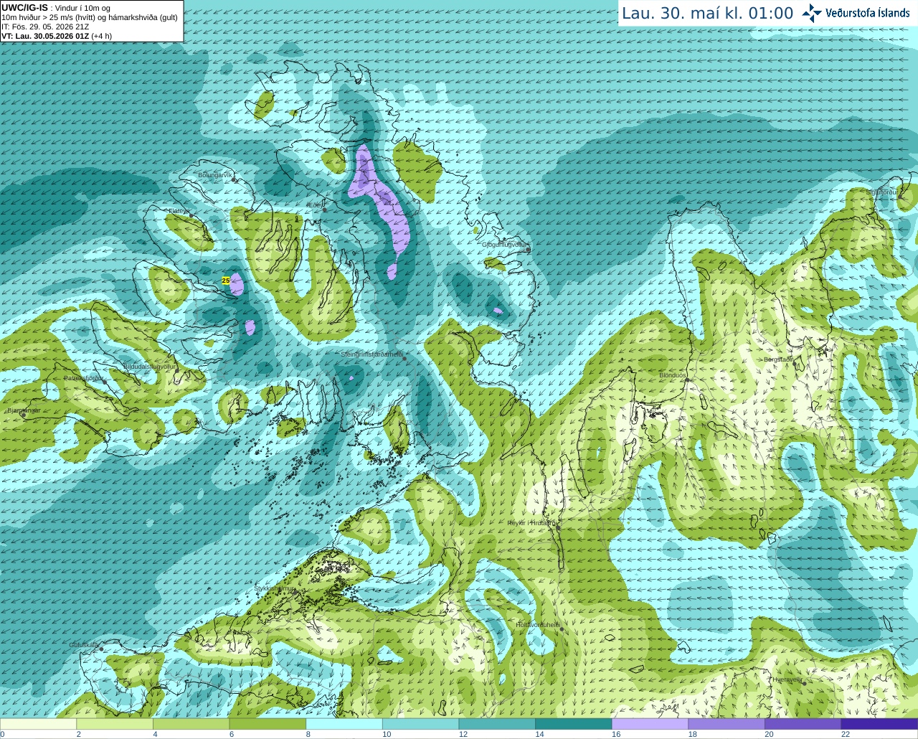Click the 16-18 purple legend swatch
The width and height of the screenshot is (918, 739).
pyautogui.click(x=650, y=724)
